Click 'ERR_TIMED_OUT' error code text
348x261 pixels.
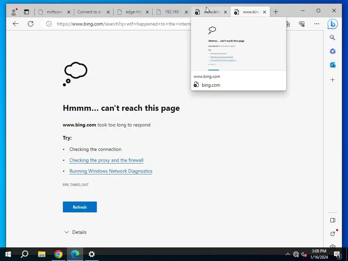(75, 185)
